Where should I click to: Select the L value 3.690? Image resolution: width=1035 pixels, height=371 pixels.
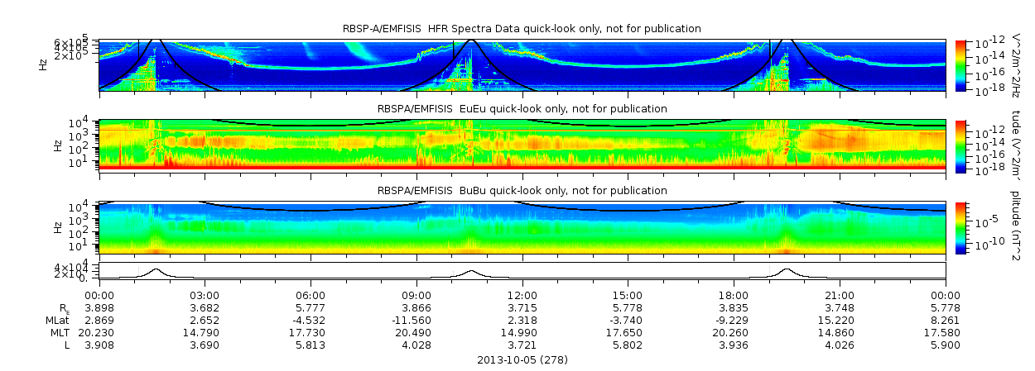coord(205,345)
